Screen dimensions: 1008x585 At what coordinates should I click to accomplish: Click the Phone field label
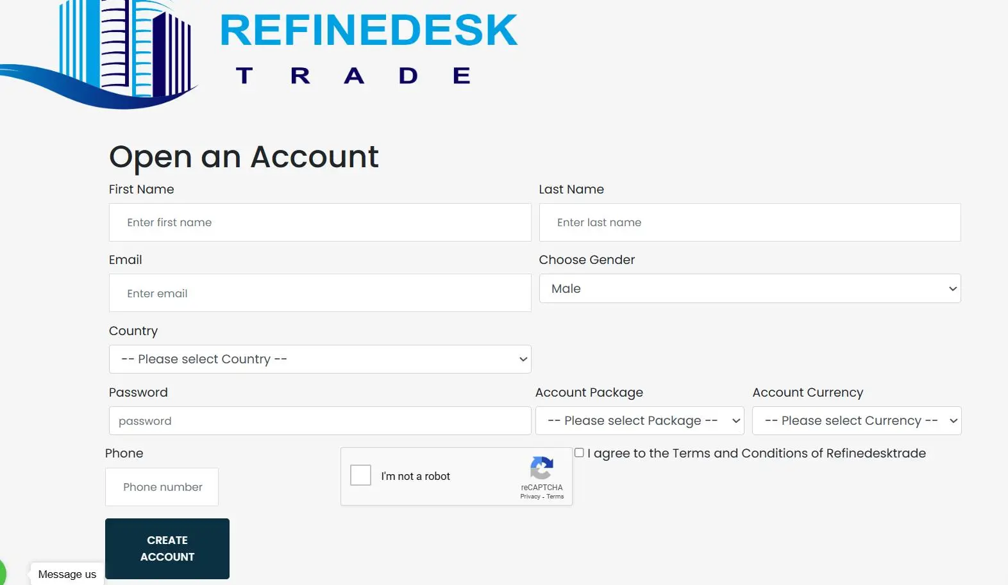tap(124, 453)
